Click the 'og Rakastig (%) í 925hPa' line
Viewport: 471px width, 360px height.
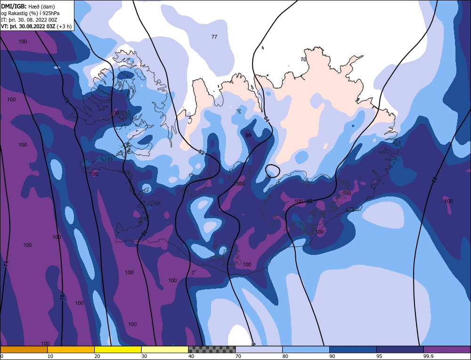pos(30,13)
